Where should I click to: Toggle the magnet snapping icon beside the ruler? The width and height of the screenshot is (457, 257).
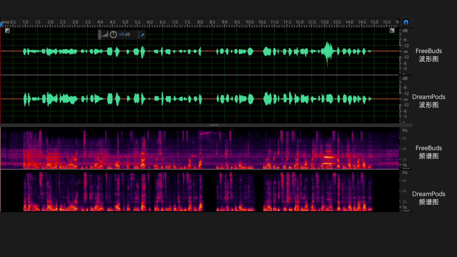[406, 22]
